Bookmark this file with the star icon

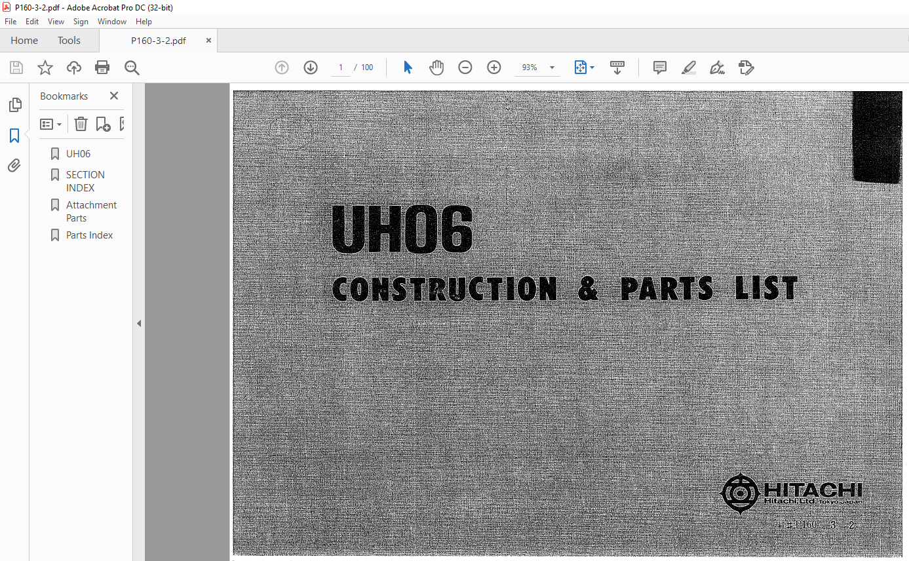coord(45,68)
